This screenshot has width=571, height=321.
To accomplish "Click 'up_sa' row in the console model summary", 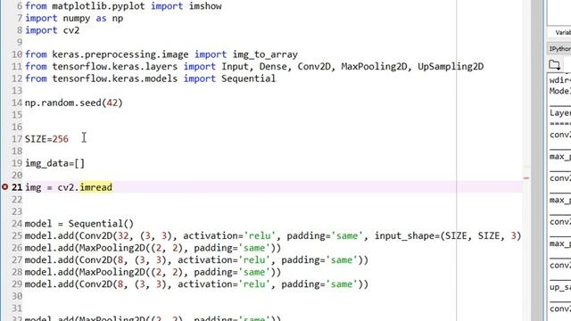I will click(560, 287).
